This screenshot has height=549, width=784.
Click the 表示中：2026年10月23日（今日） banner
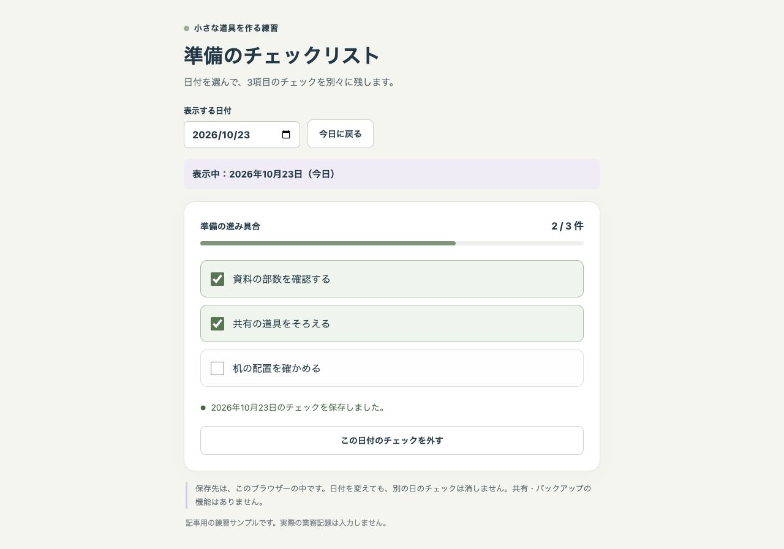click(x=392, y=174)
